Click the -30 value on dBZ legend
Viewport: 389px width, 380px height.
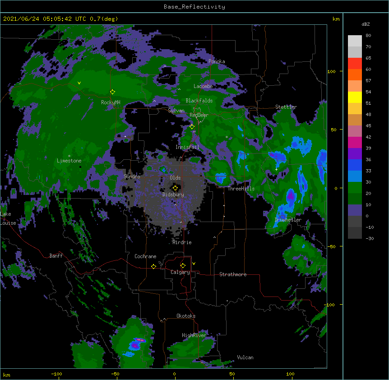[x=370, y=239]
